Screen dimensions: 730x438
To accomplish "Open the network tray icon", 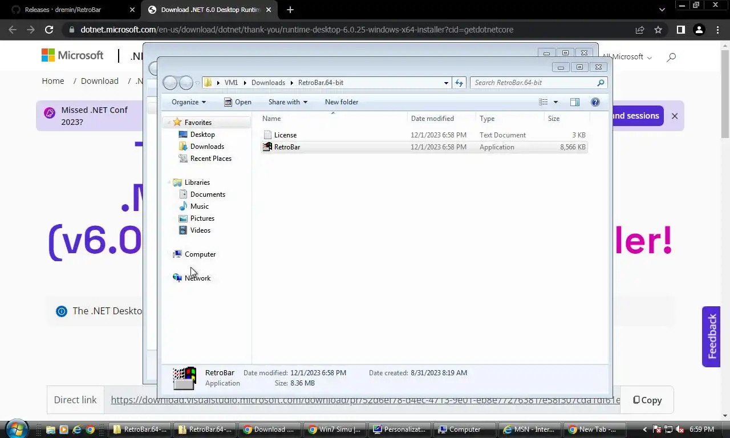I will pyautogui.click(x=668, y=429).
